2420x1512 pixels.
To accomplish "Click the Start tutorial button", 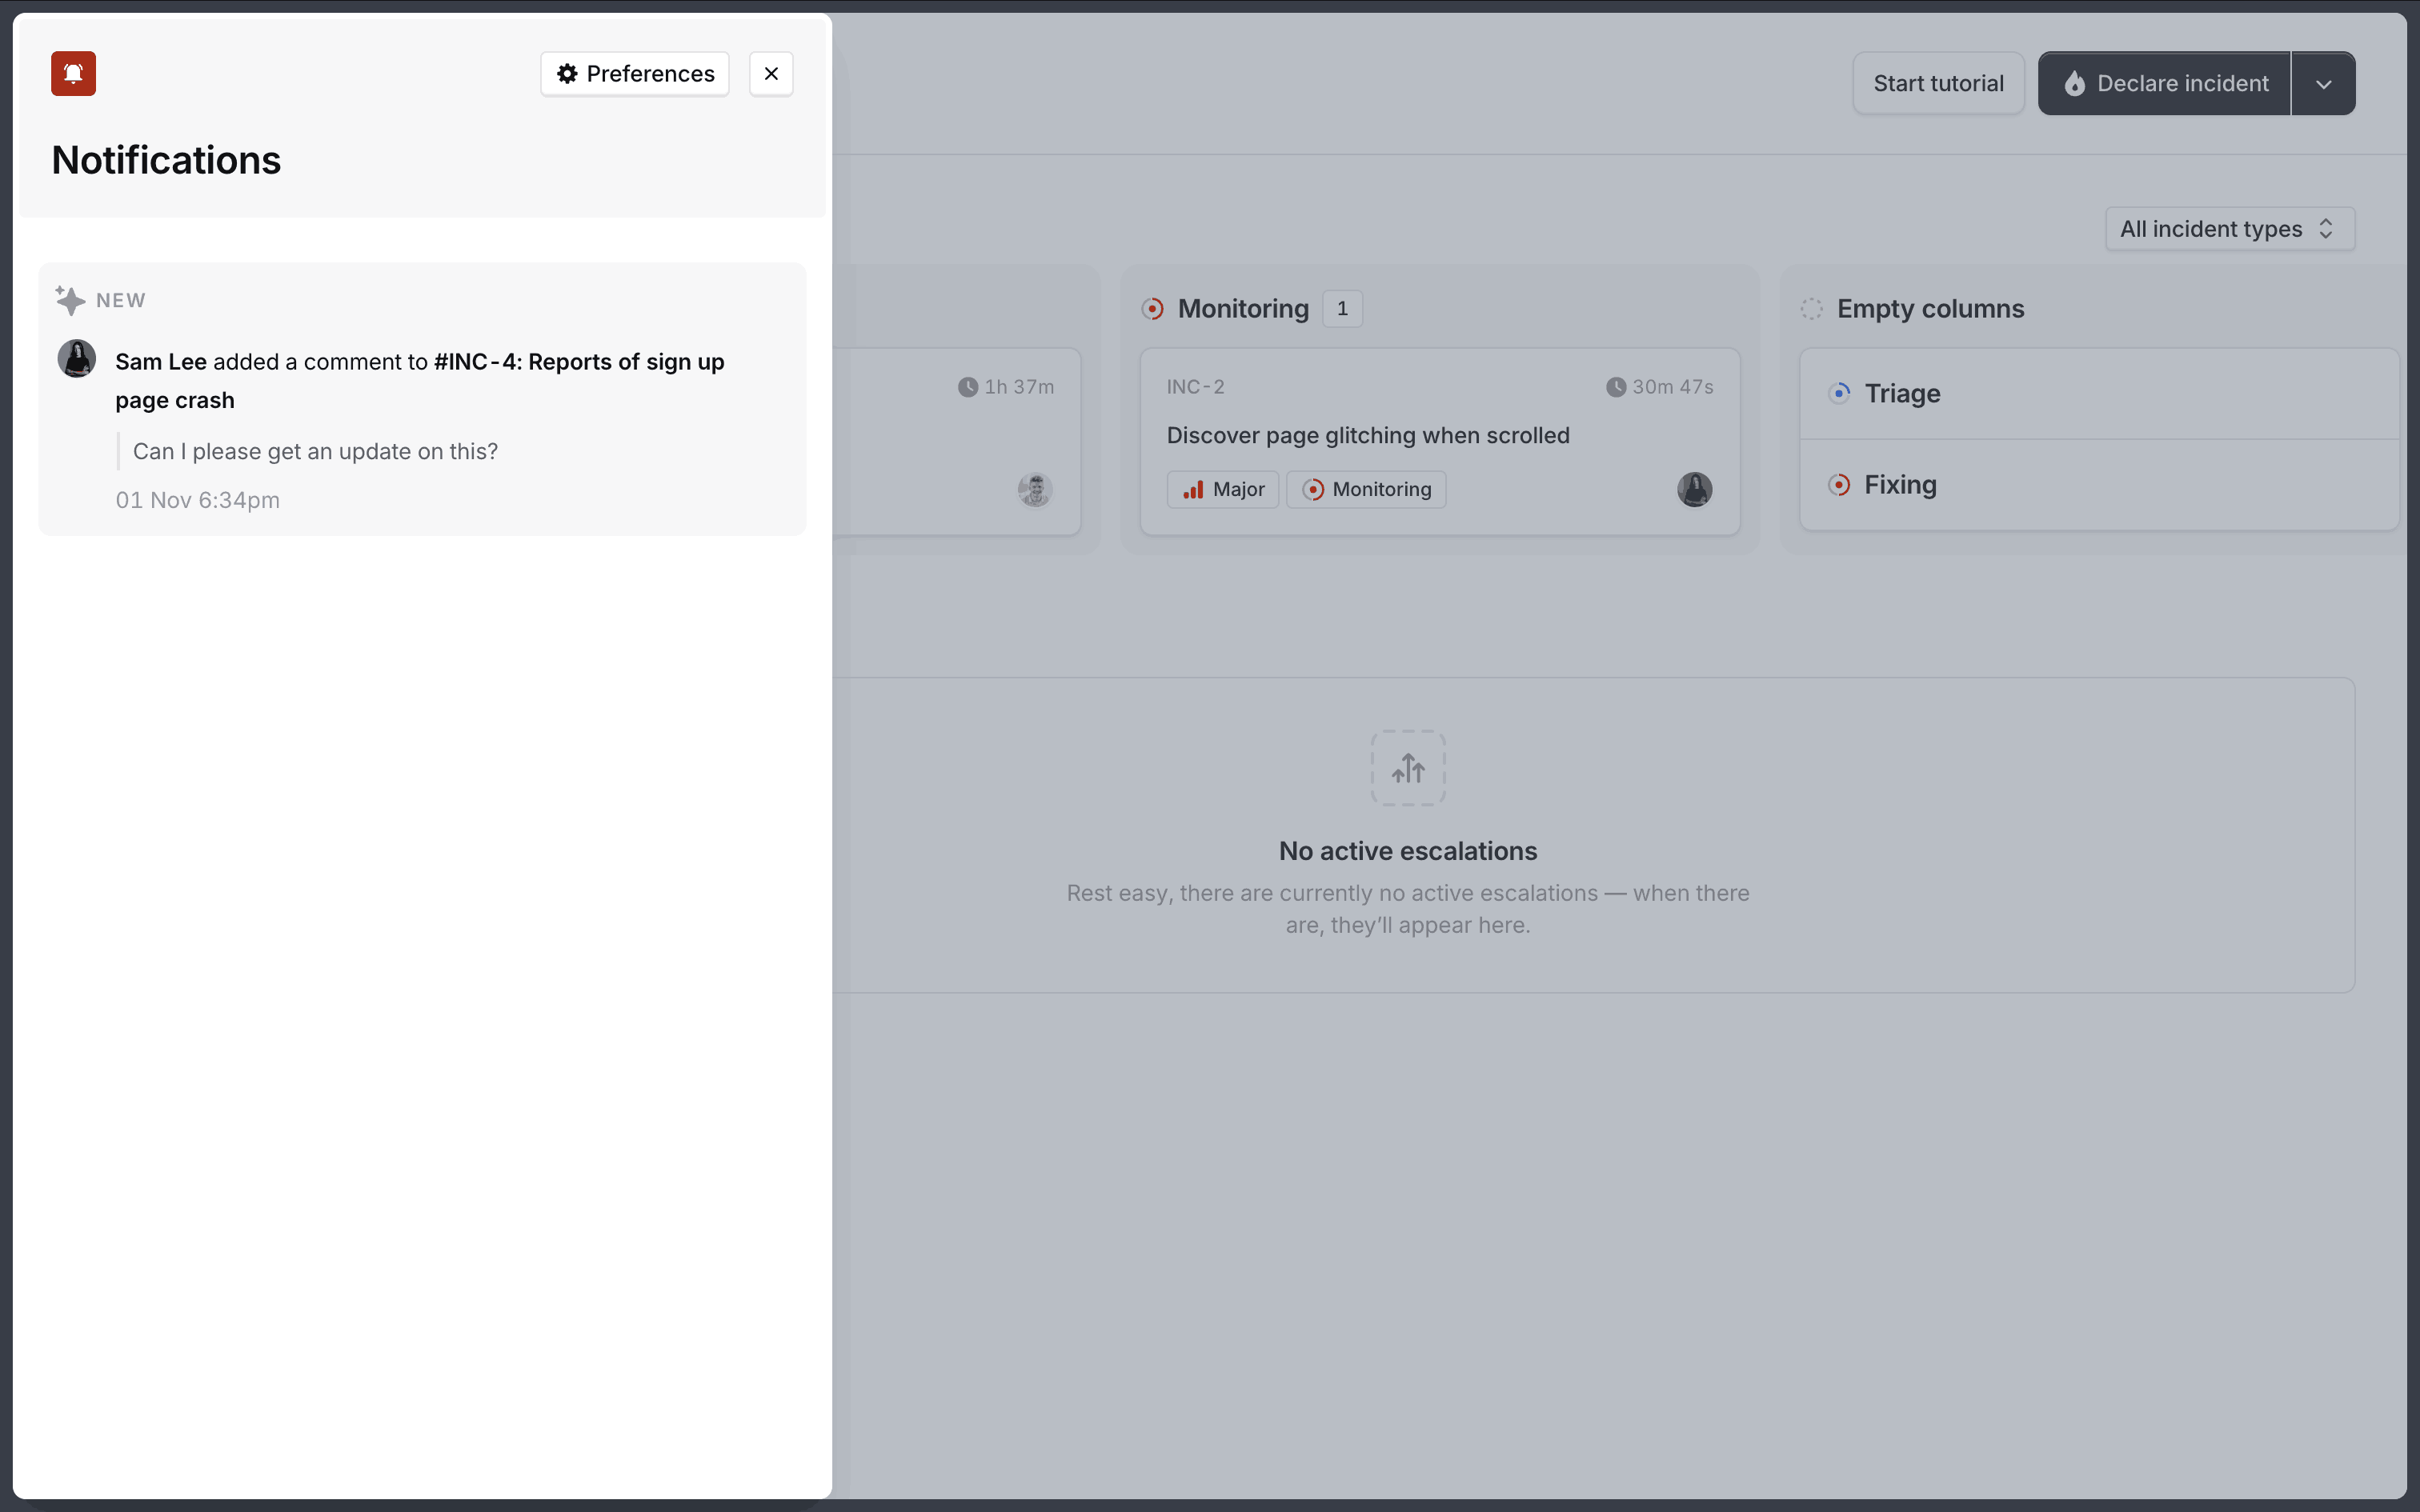I will (x=1937, y=83).
